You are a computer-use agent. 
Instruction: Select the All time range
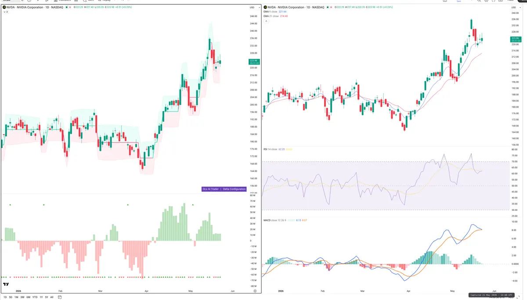[52, 297]
